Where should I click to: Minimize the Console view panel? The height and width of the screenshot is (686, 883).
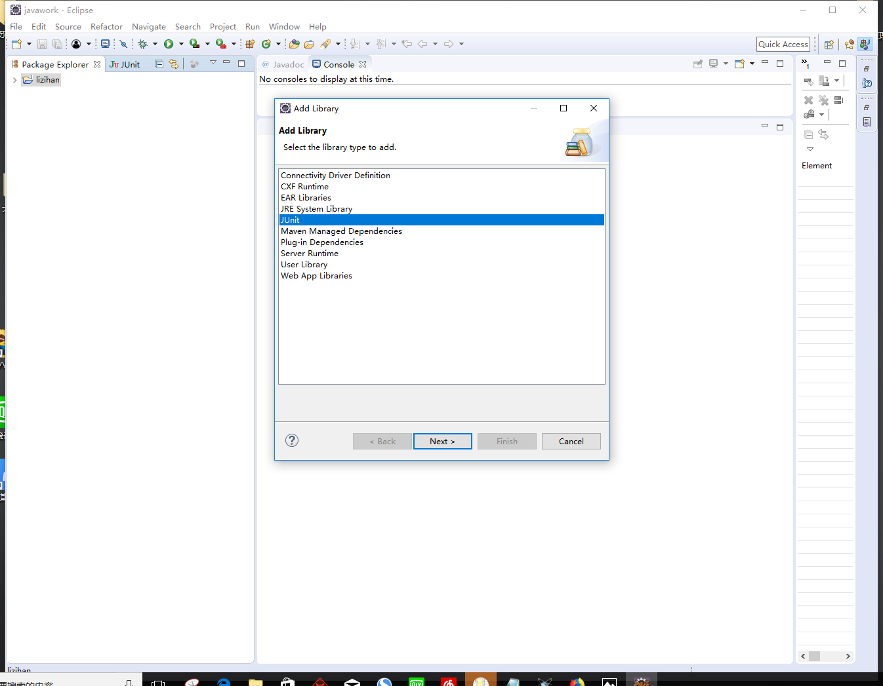click(x=765, y=63)
